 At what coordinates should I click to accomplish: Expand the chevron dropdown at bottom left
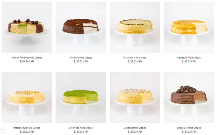click(2, 129)
